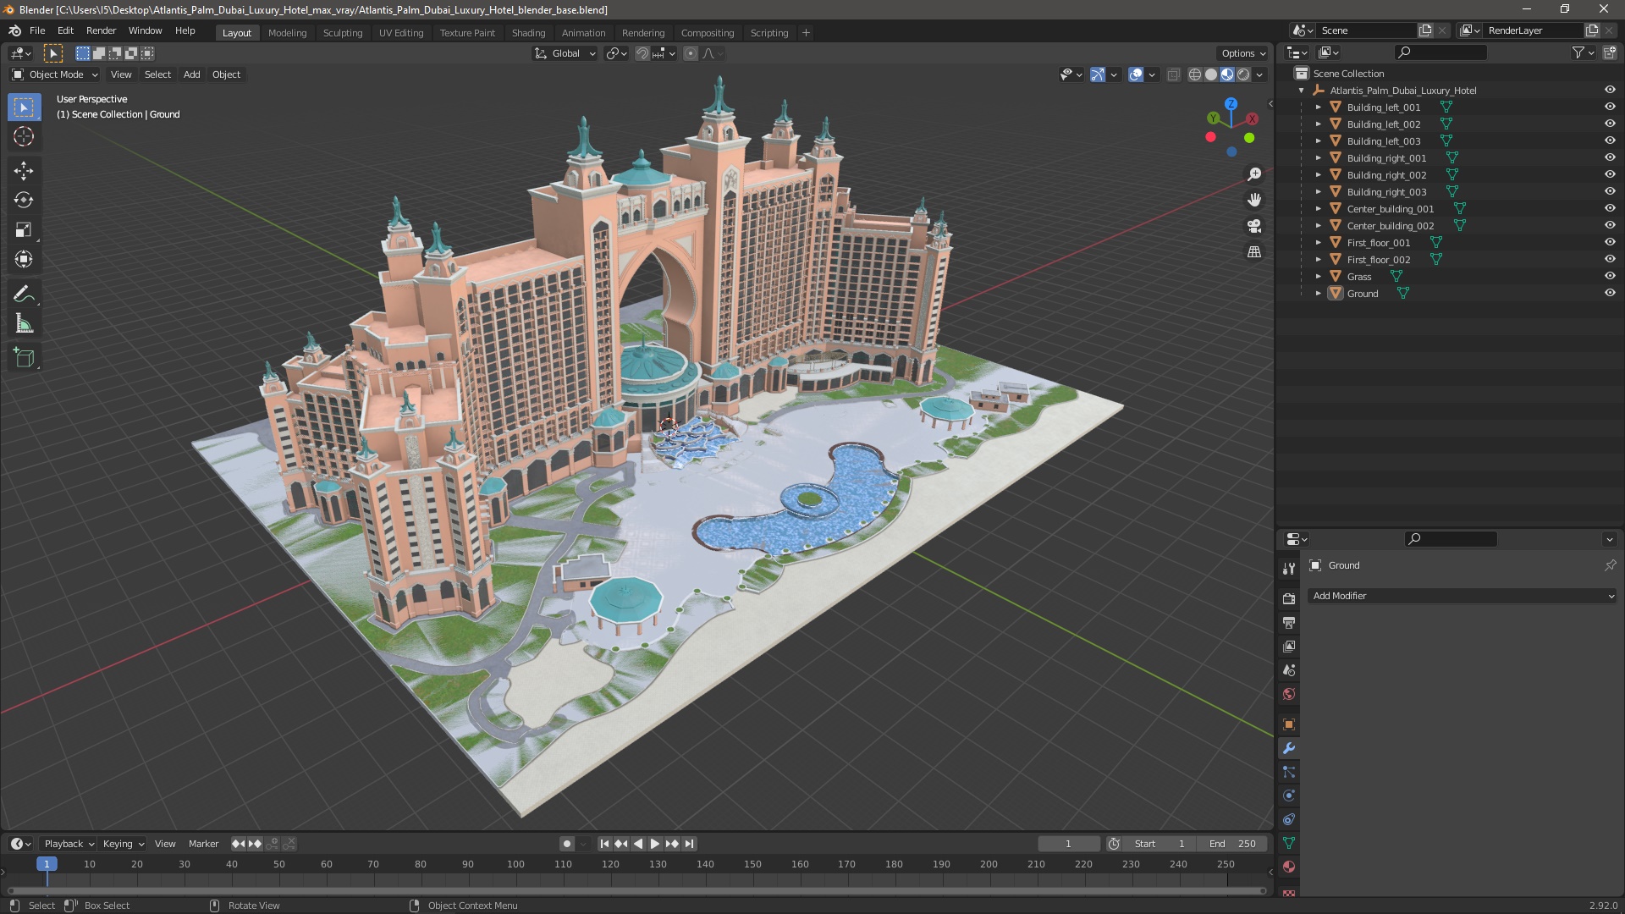1625x914 pixels.
Task: Open the Output properties tab
Action: (x=1289, y=623)
